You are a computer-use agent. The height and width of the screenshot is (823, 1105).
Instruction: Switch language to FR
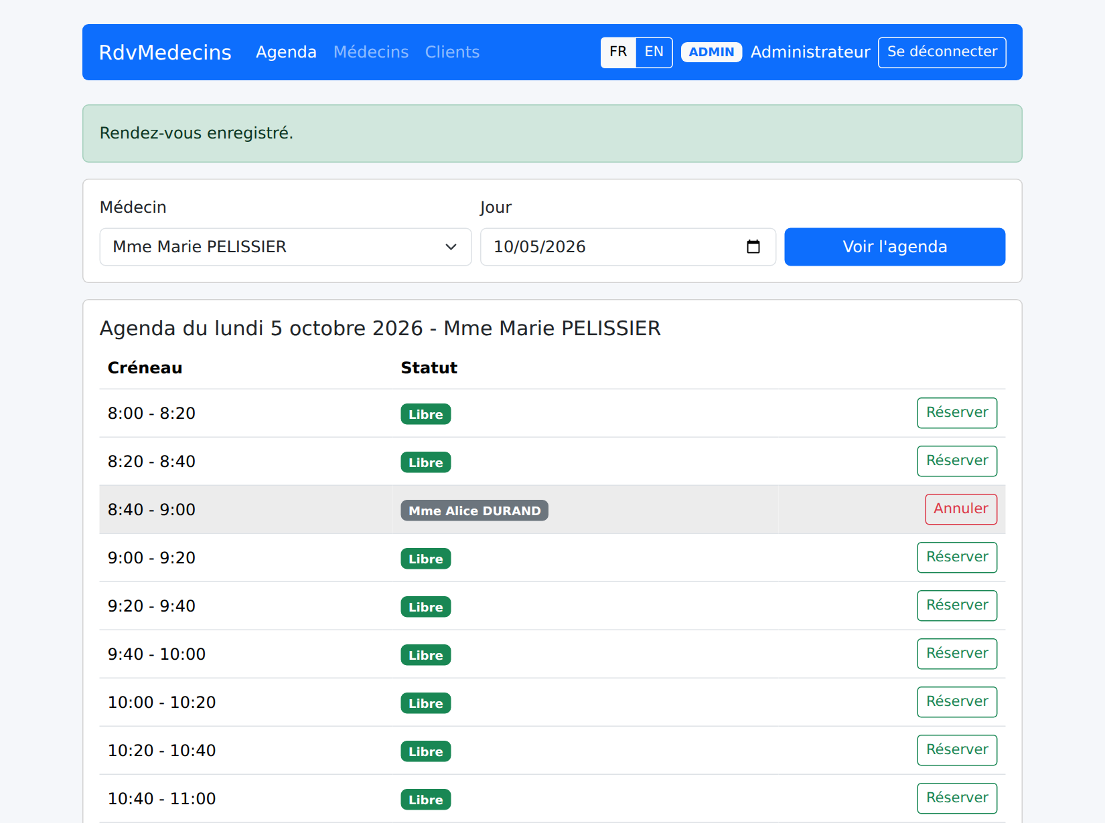click(x=618, y=52)
